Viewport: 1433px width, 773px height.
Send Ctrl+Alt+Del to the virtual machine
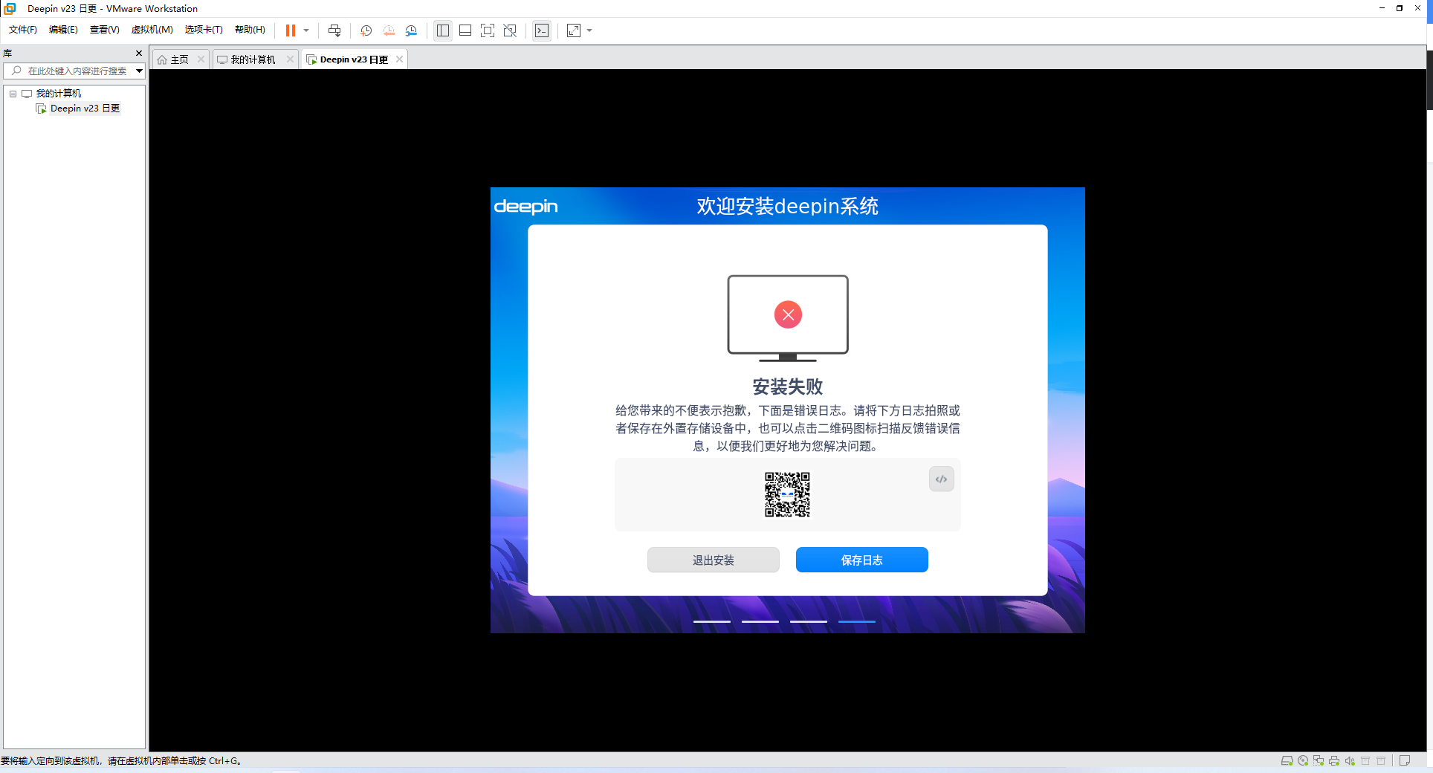(334, 30)
